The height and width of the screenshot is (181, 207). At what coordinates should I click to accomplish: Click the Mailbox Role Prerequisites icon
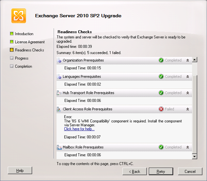59,147
